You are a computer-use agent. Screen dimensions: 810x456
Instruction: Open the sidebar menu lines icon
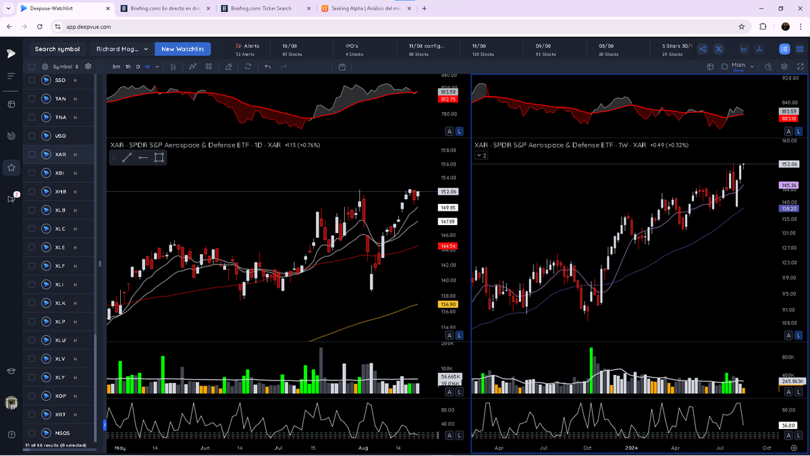click(x=11, y=76)
